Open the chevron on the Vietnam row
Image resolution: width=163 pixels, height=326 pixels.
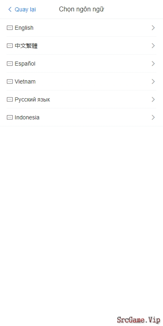pos(153,81)
